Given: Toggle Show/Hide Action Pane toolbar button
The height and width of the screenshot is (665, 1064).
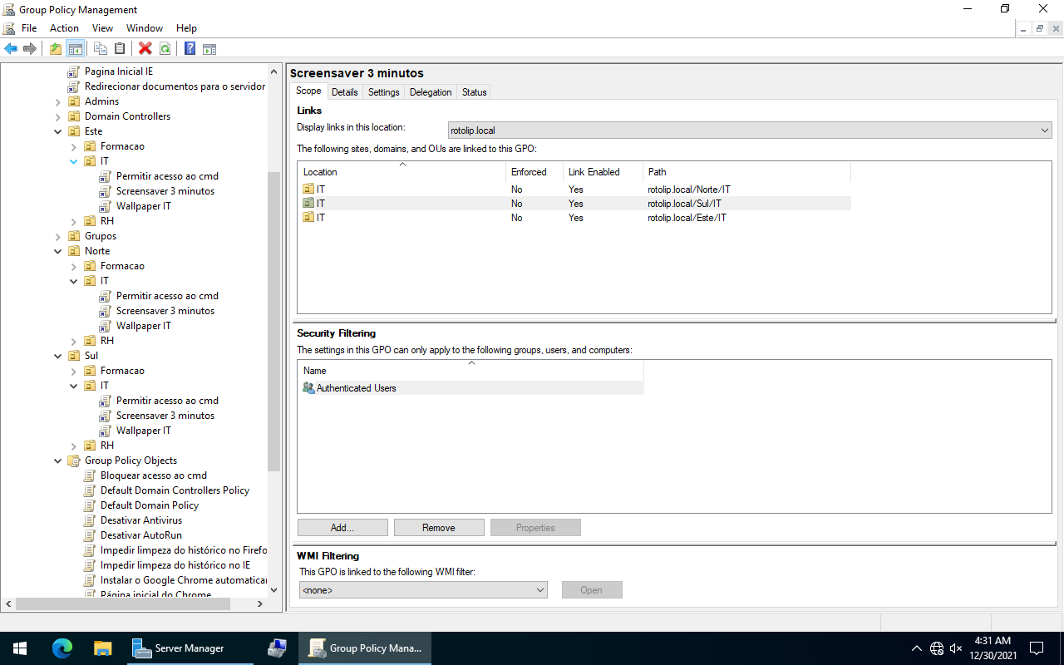Looking at the screenshot, I should (209, 49).
